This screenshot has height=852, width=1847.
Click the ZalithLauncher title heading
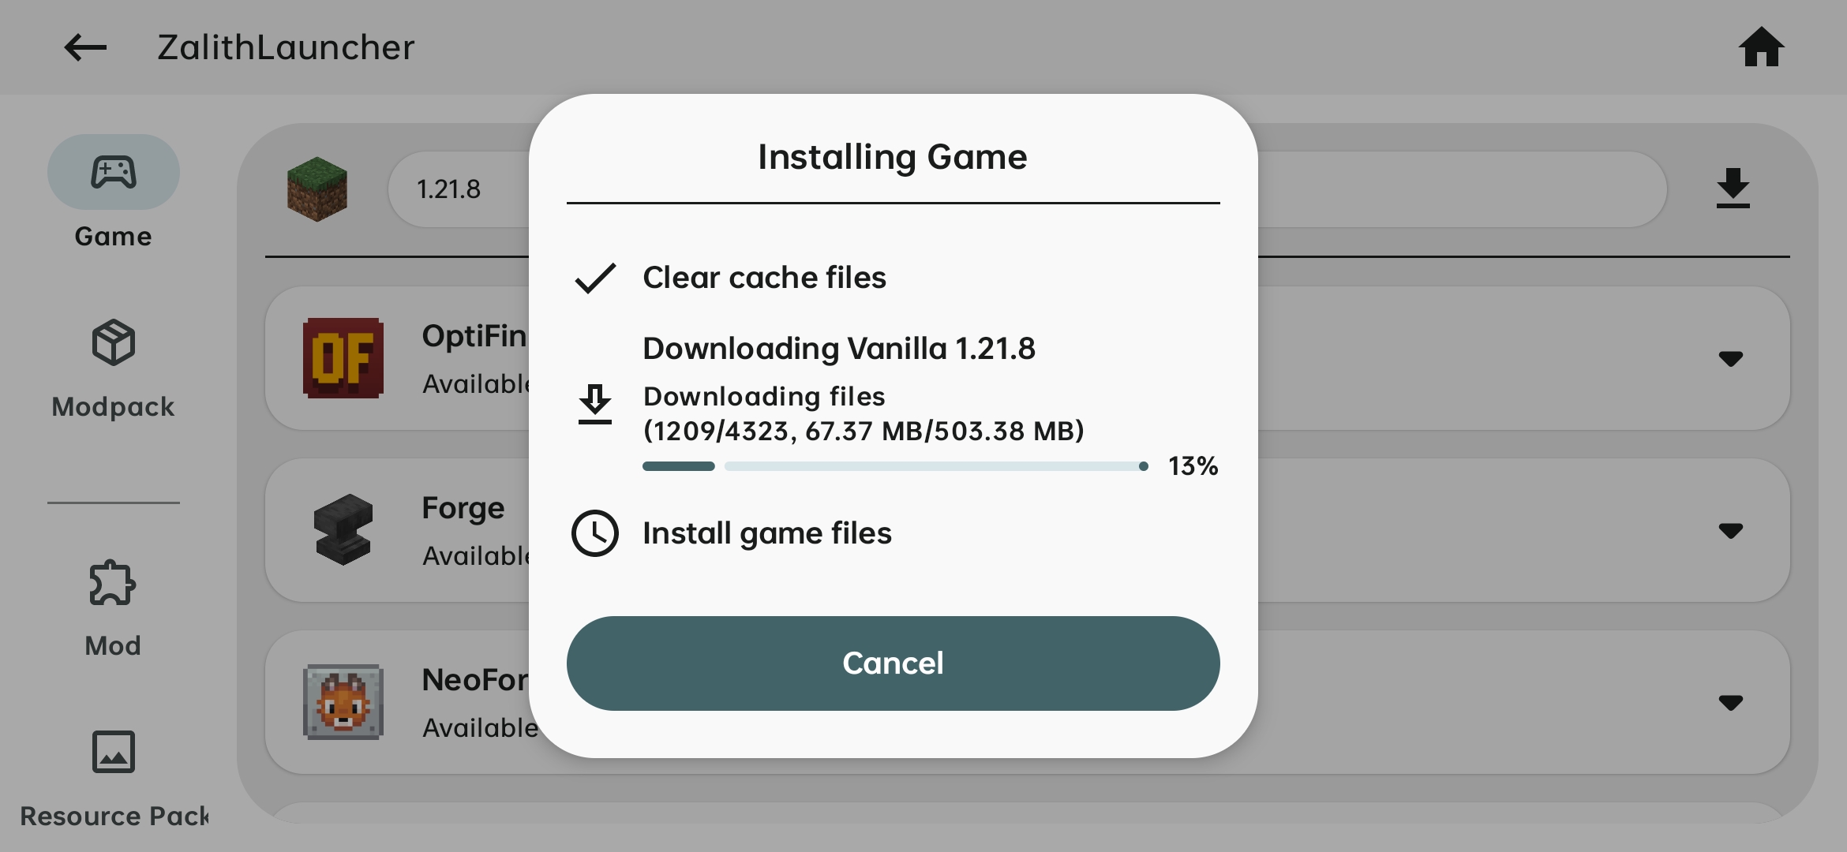286,47
